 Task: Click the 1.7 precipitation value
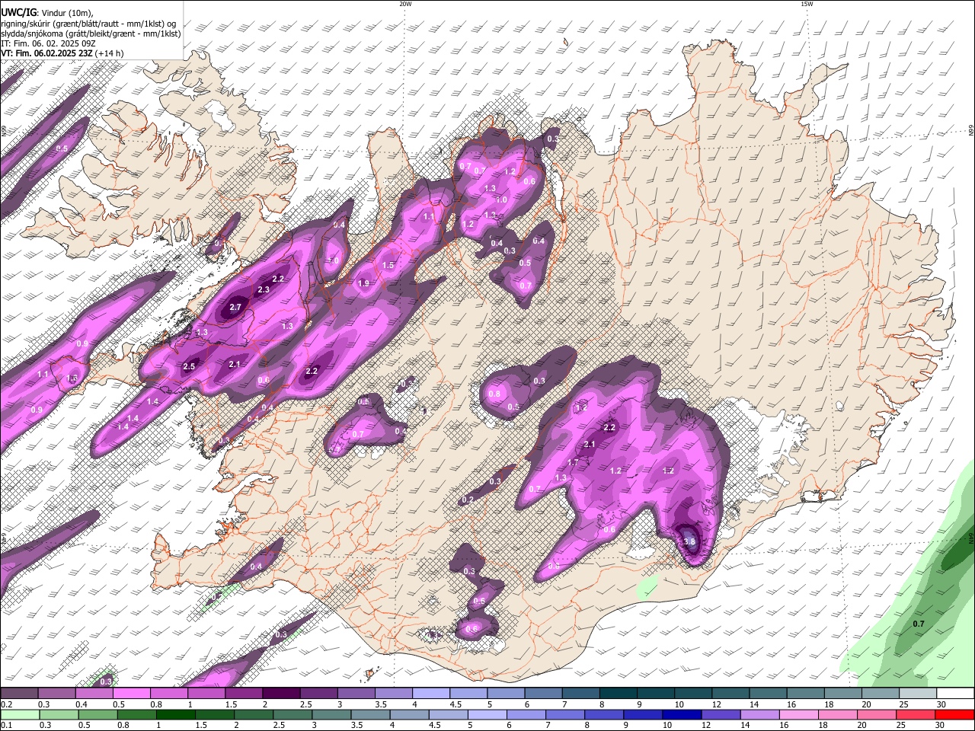pos(573,463)
